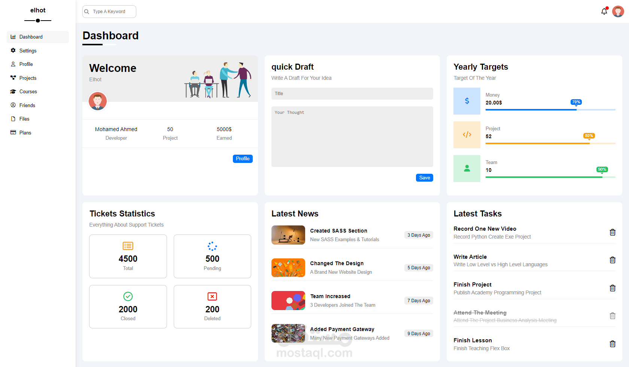
Task: Open the Files section
Action: [x=25, y=119]
